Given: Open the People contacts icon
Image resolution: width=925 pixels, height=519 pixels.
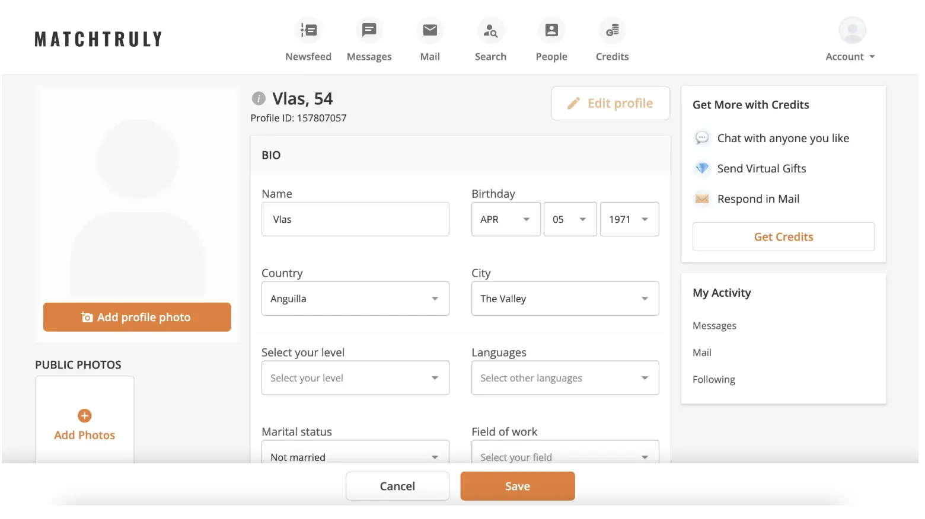Looking at the screenshot, I should point(551,30).
